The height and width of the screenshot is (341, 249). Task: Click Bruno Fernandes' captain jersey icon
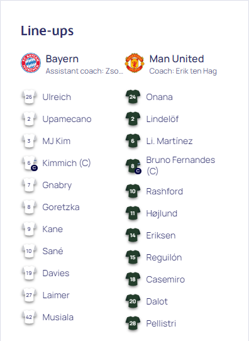click(x=133, y=166)
